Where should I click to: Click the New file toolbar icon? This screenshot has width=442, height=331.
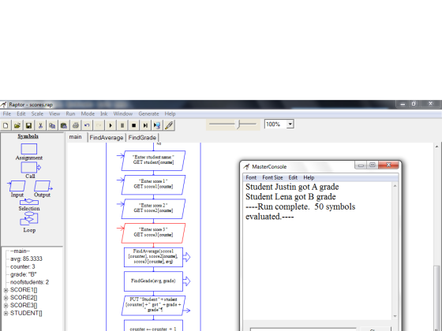click(6, 125)
